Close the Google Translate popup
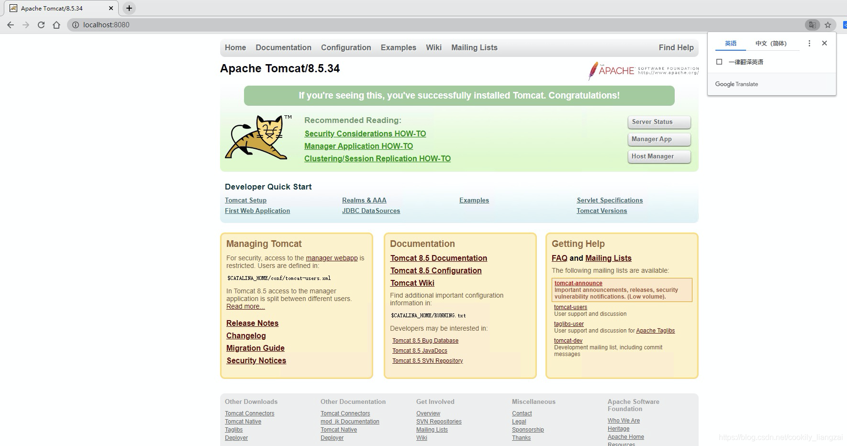Image resolution: width=847 pixels, height=446 pixels. tap(825, 43)
